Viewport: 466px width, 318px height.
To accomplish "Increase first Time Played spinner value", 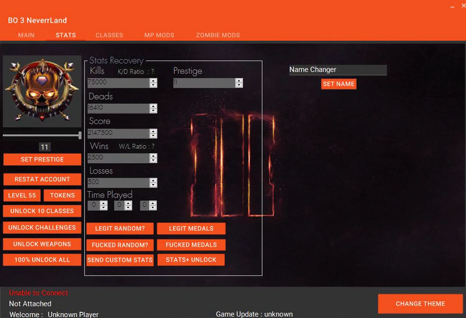I will pyautogui.click(x=104, y=203).
